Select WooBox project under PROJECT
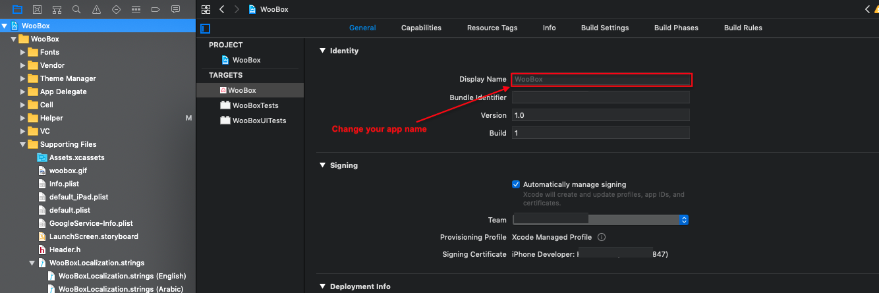The height and width of the screenshot is (293, 879). (x=246, y=60)
